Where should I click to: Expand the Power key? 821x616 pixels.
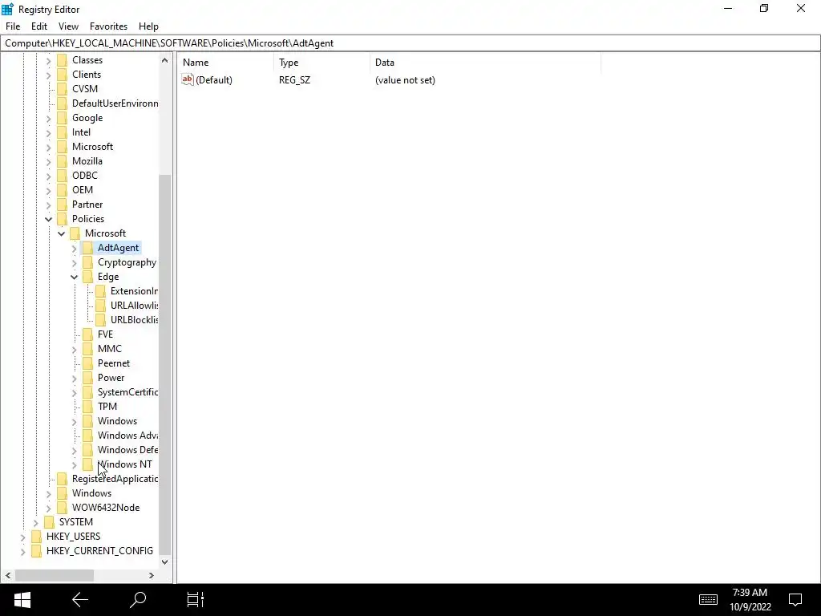click(x=74, y=379)
